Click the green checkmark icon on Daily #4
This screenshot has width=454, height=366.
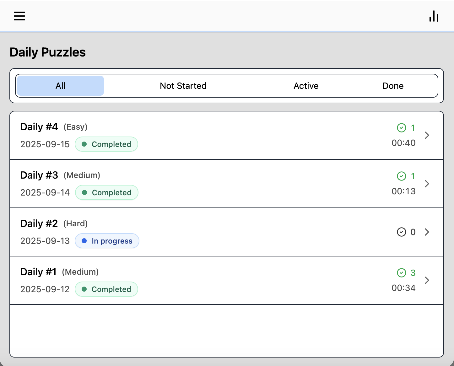point(402,128)
